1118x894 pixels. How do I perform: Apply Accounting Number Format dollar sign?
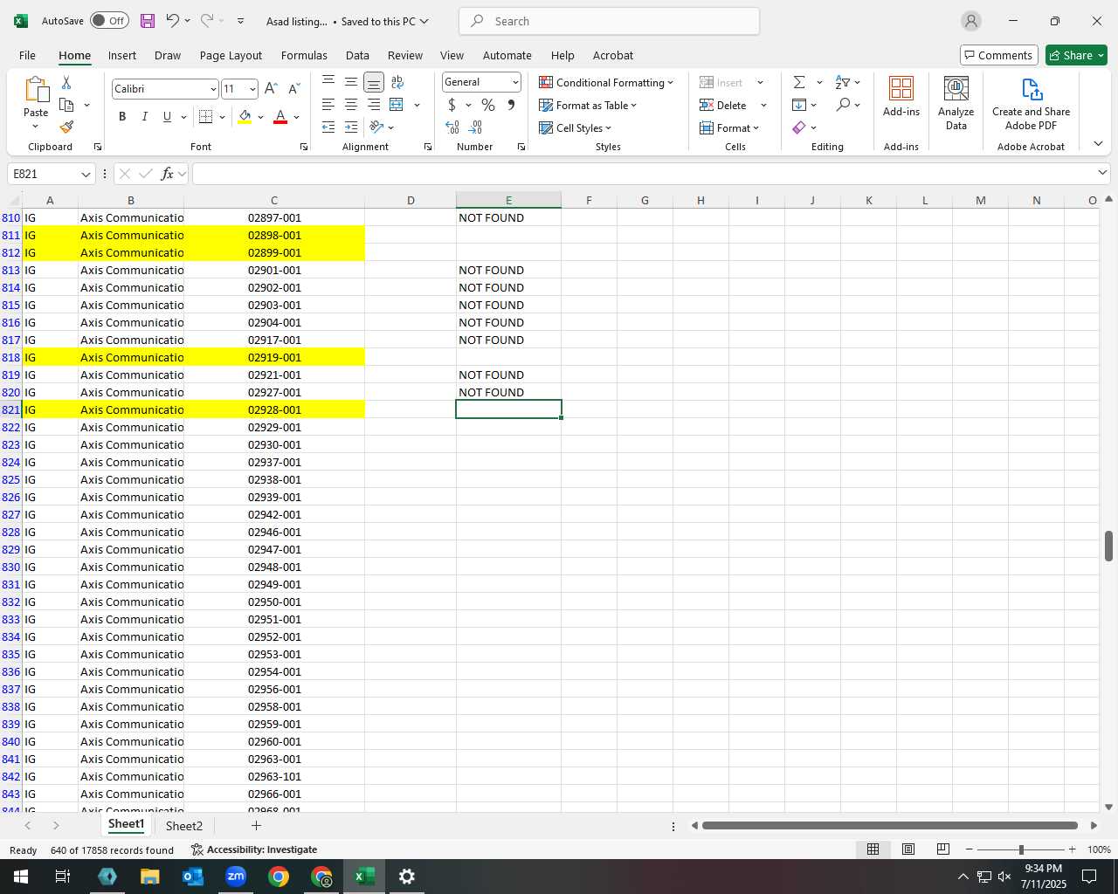tap(452, 105)
